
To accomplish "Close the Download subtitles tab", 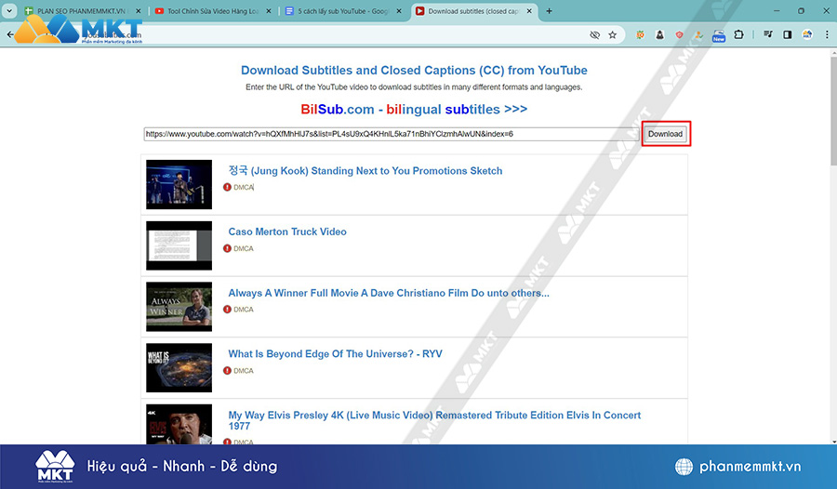I will pos(530,11).
